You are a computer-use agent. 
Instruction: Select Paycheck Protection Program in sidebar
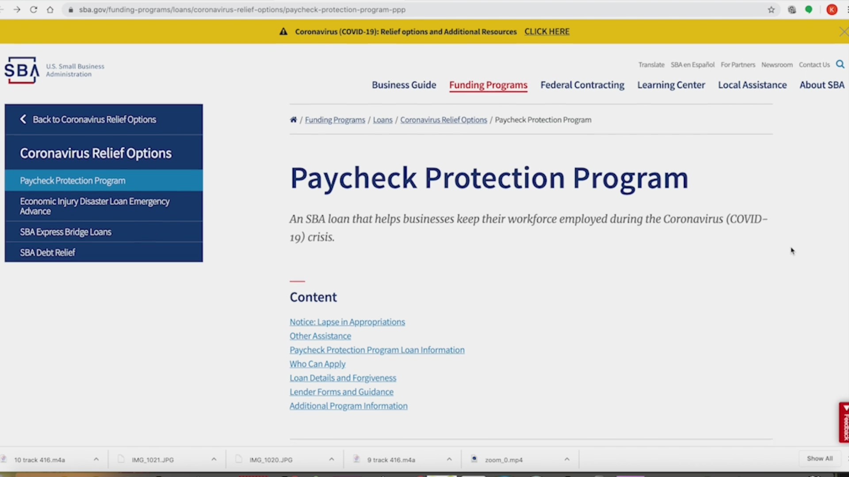(104, 181)
